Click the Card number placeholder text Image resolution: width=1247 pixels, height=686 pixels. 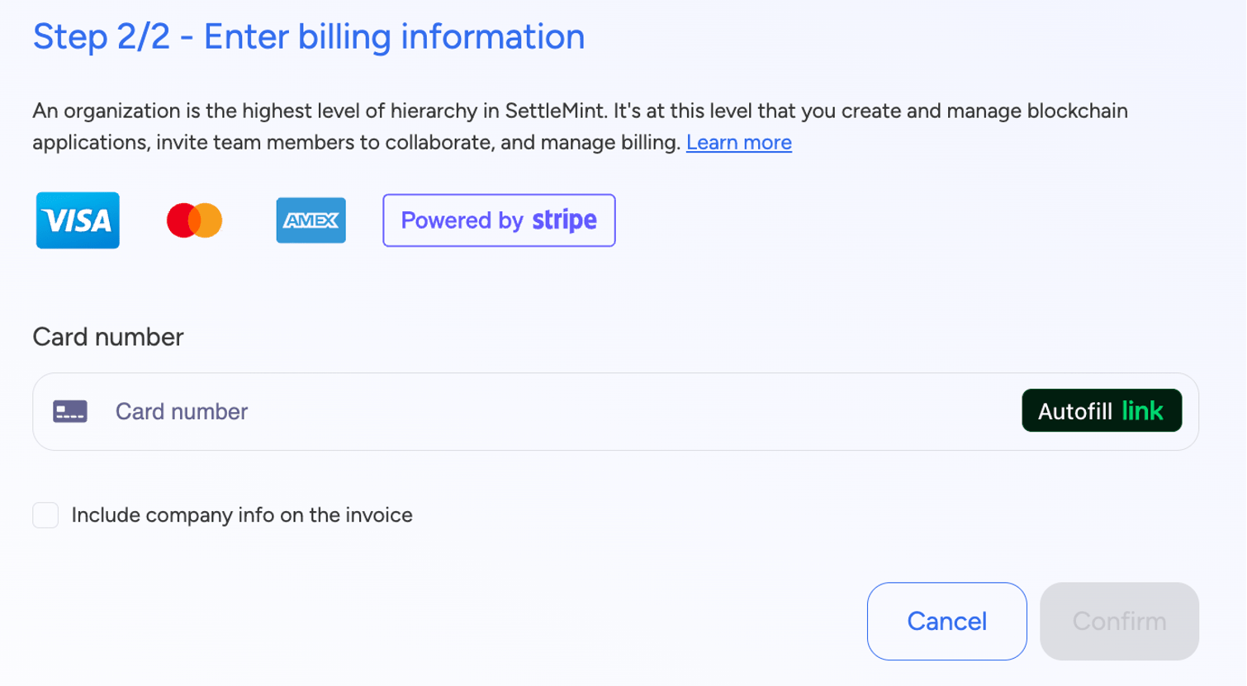tap(181, 411)
